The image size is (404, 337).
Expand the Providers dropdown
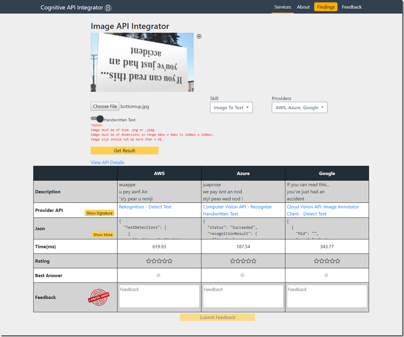point(299,107)
